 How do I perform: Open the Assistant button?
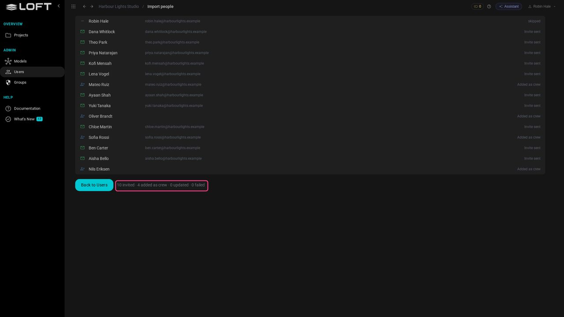click(x=509, y=7)
